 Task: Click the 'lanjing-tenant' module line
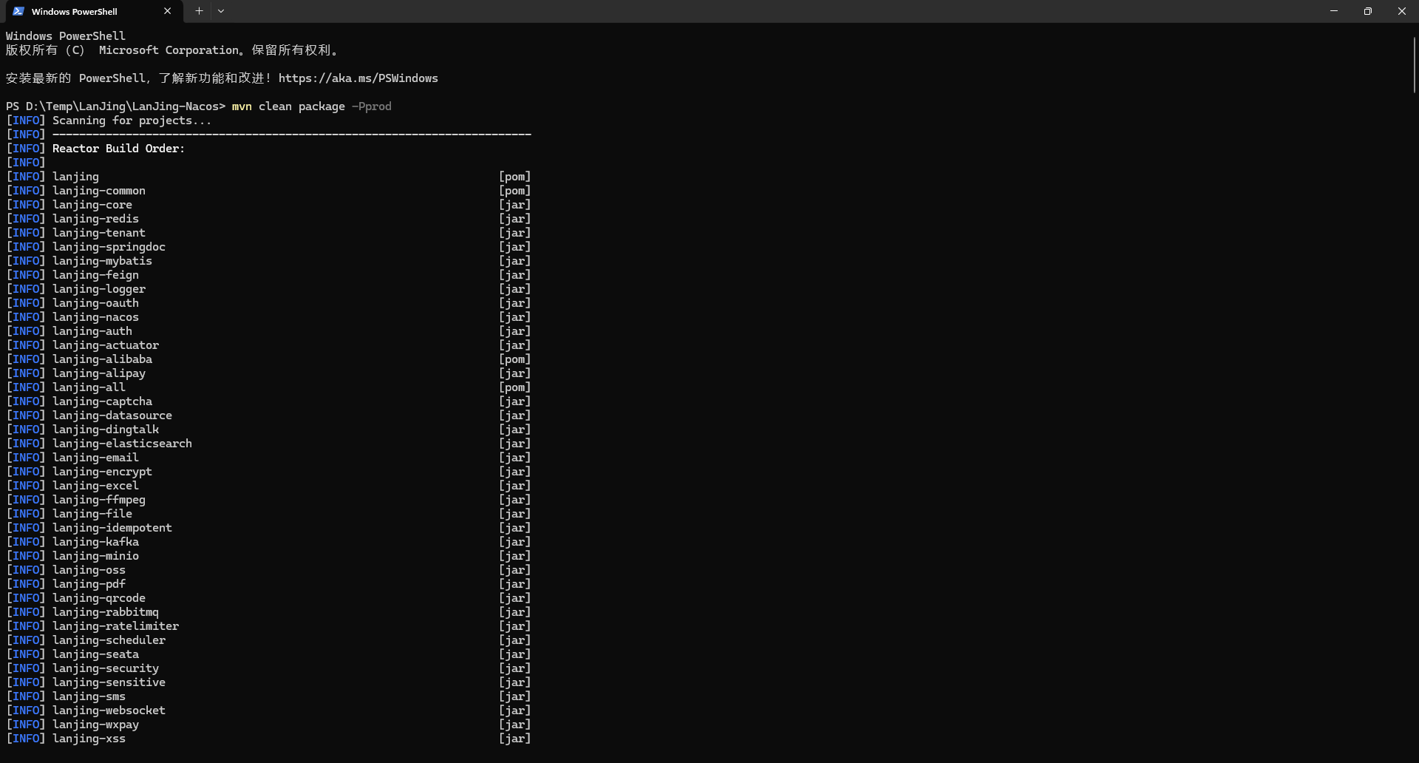coord(99,233)
